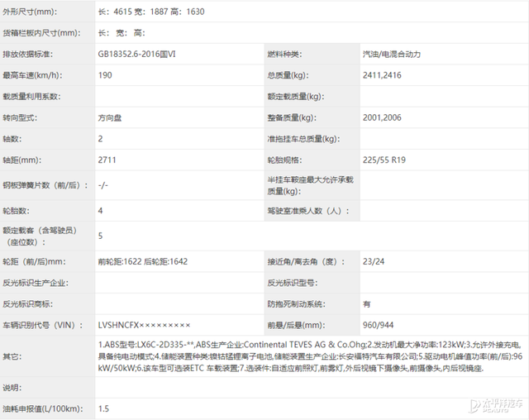Click the 防抱死制动系统 label

coord(296,304)
